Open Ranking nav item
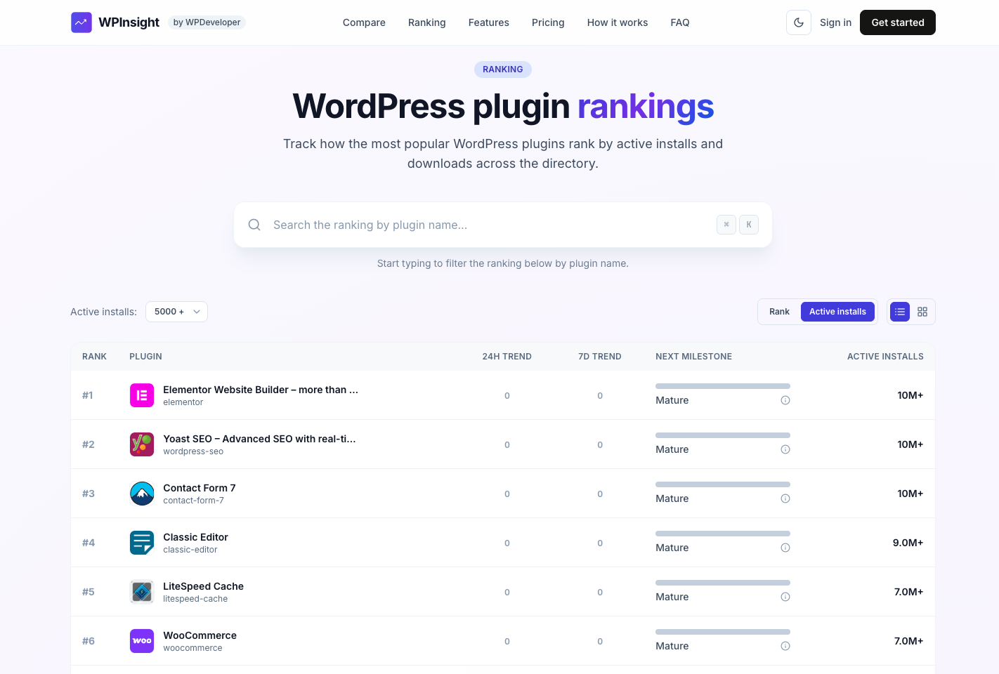Screen dimensions: 999x674 [427, 22]
